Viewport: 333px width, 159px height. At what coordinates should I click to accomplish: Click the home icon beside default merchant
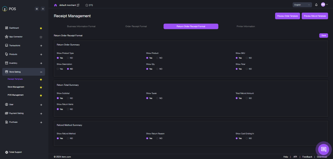coord(56,5)
